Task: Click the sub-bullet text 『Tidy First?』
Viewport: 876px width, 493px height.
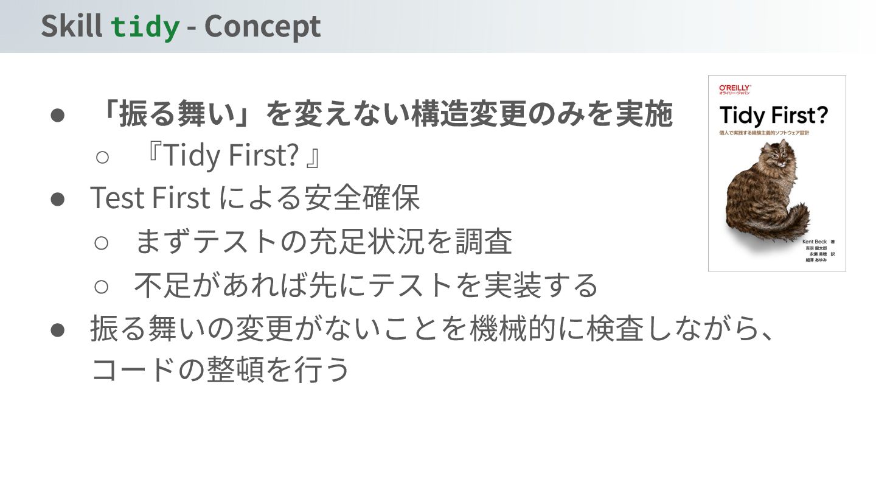Action: coord(232,156)
